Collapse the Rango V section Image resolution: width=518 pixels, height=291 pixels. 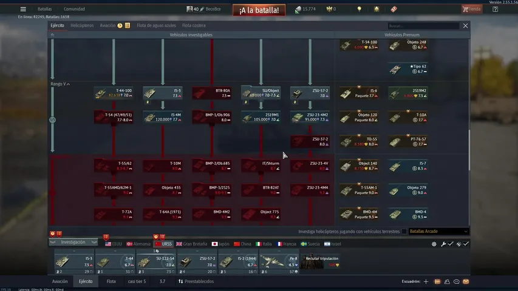pyautogui.click(x=60, y=84)
